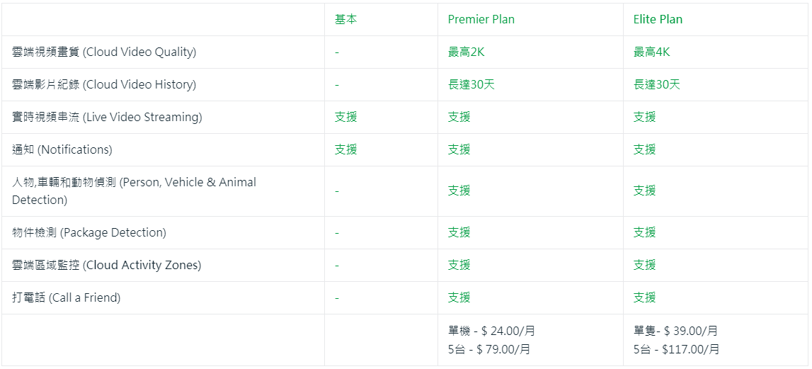Select the Notifications row label
Screen dimensions: 812x369
click(x=62, y=149)
